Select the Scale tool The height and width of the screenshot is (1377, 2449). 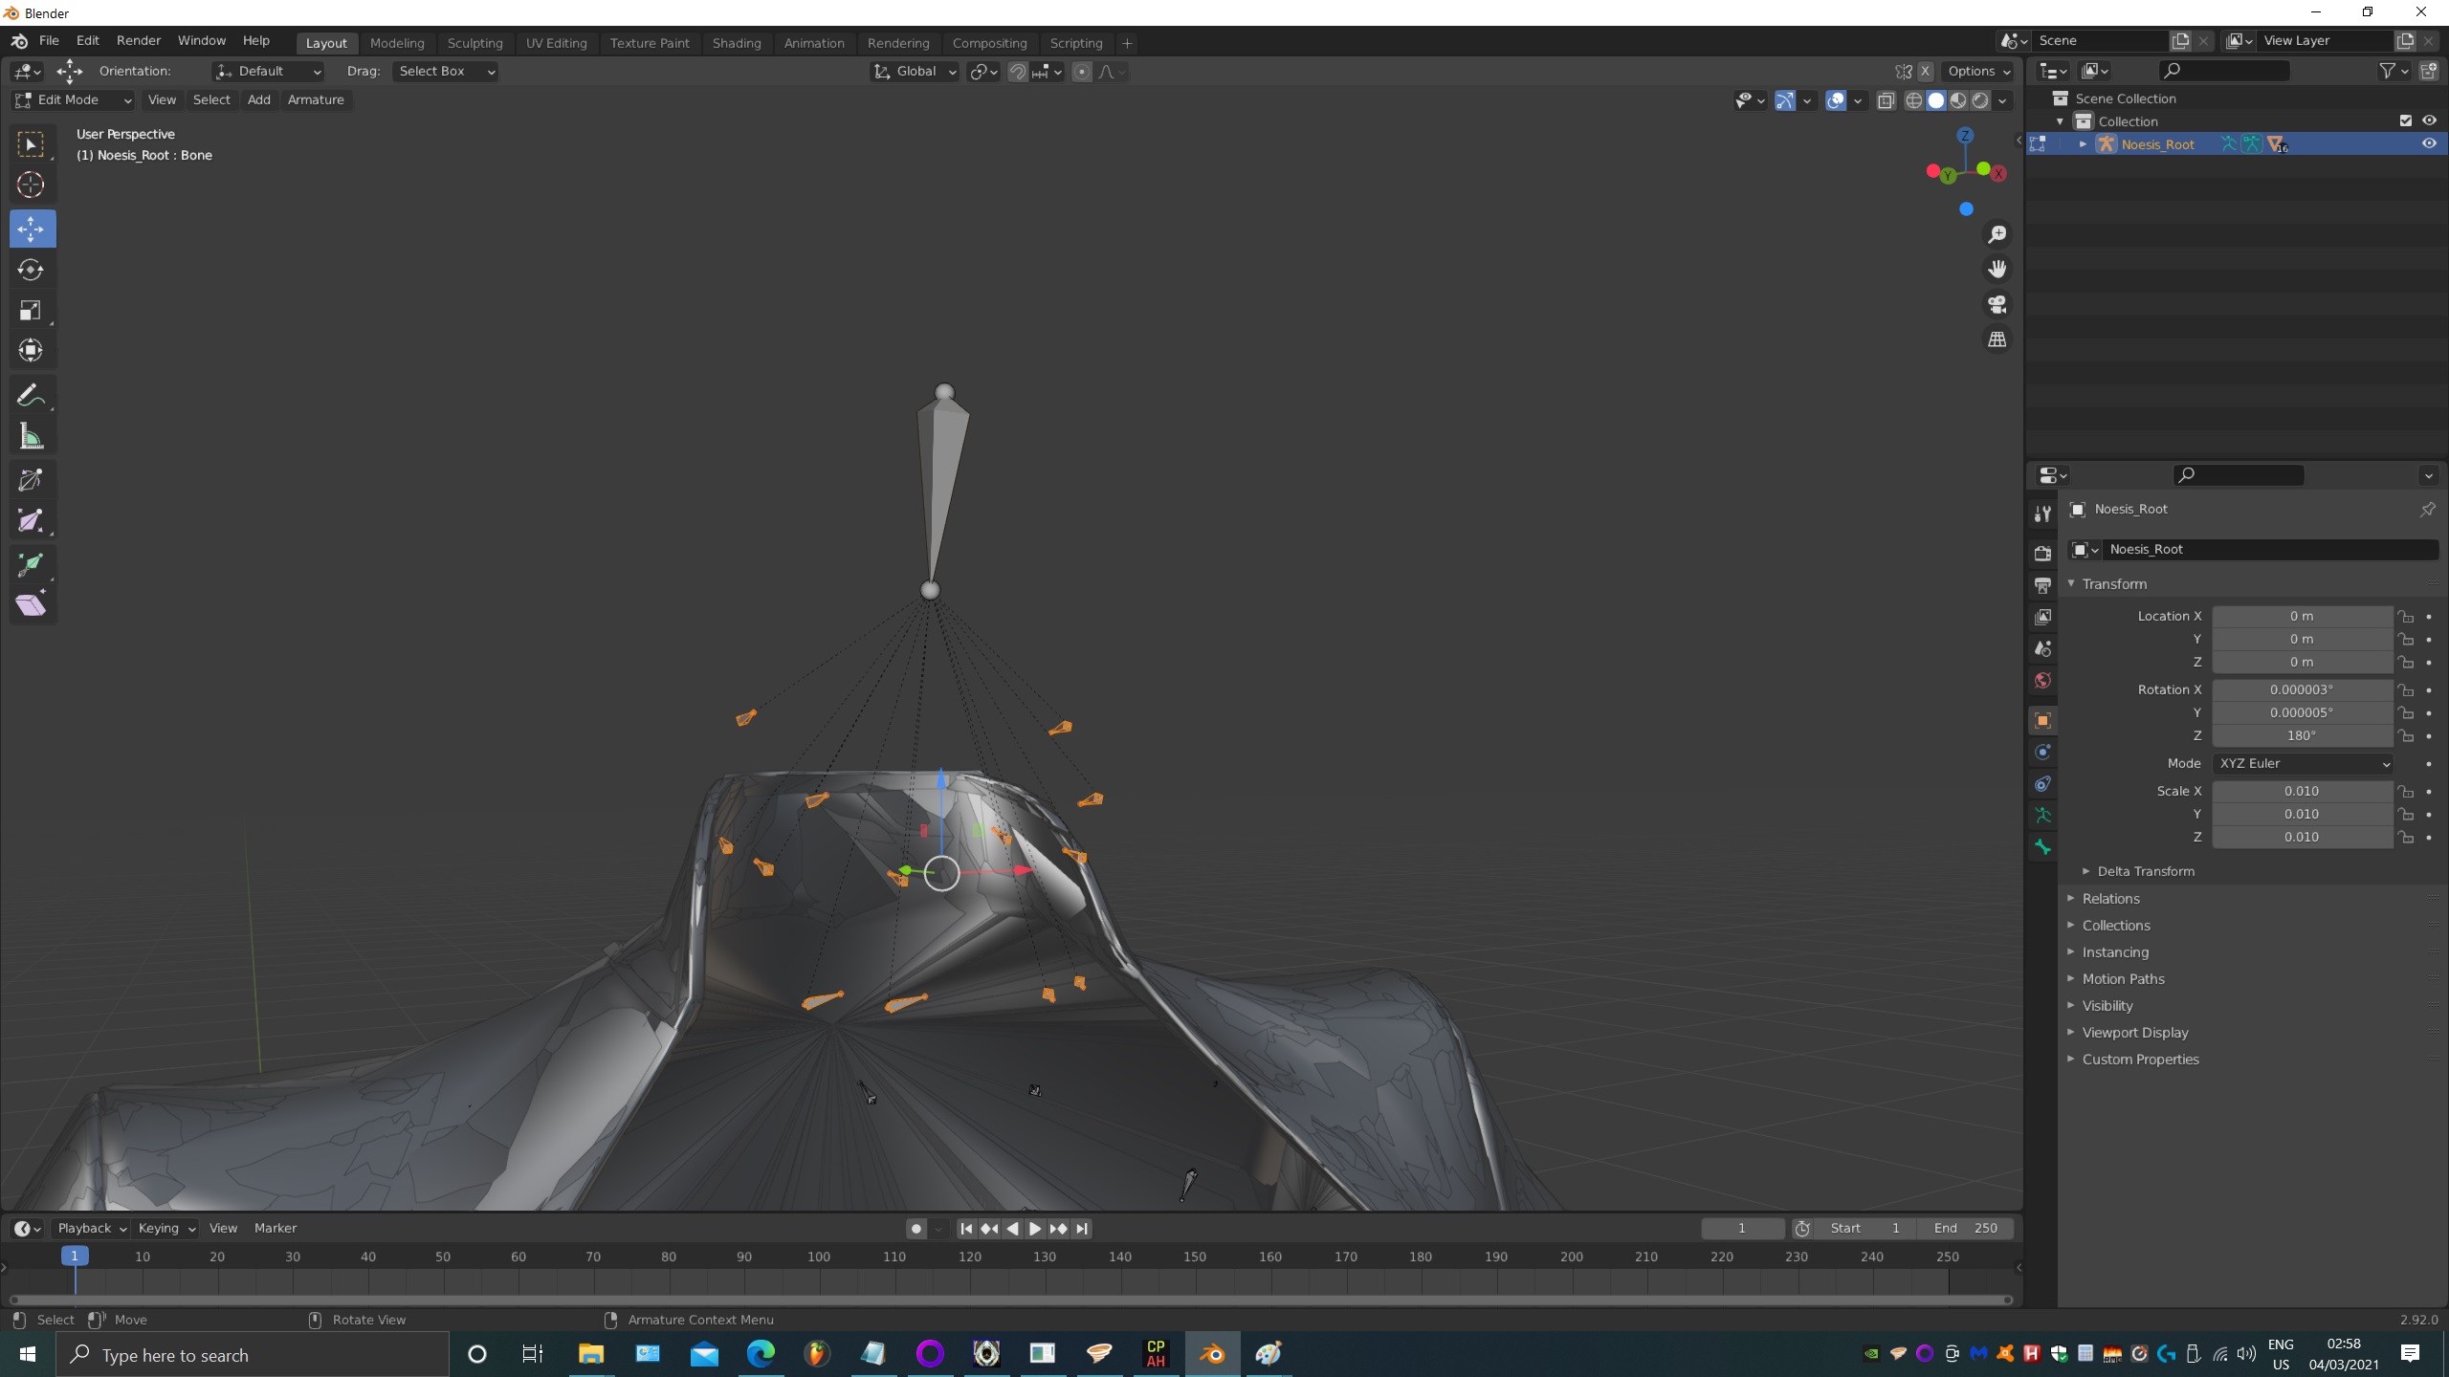[32, 310]
